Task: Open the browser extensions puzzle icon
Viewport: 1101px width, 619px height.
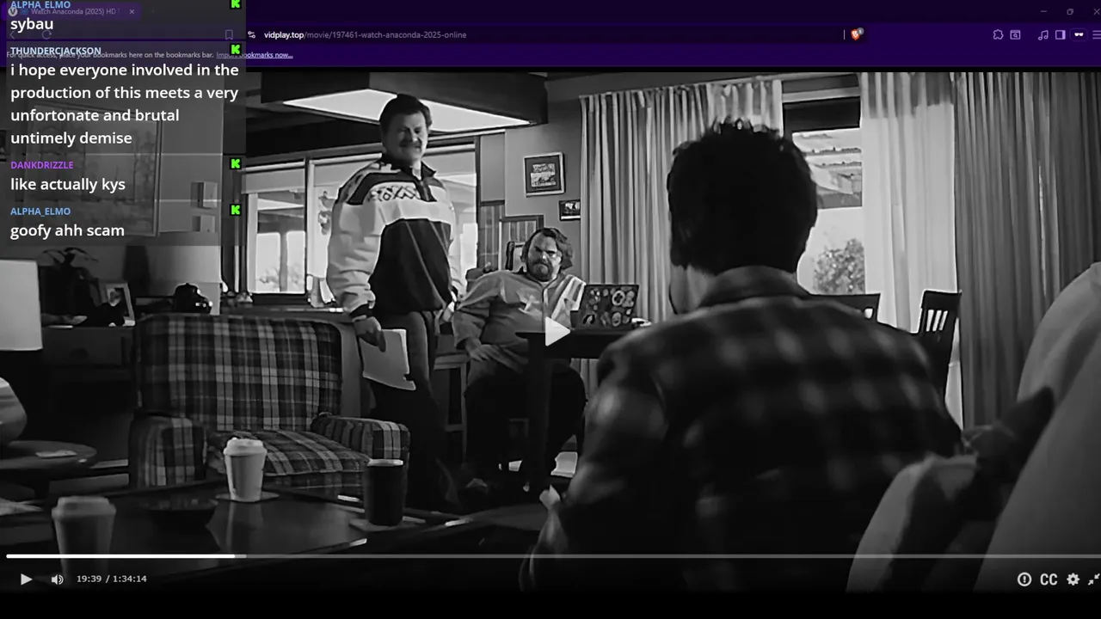Action: pos(998,34)
